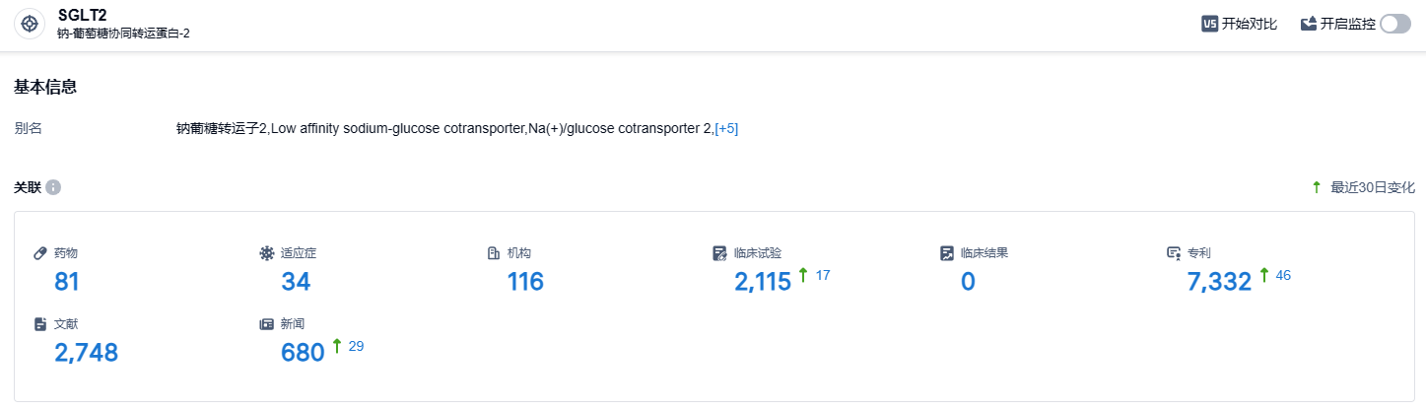Click the newspaper icon next to 新闻
1426x410 pixels.
[266, 324]
